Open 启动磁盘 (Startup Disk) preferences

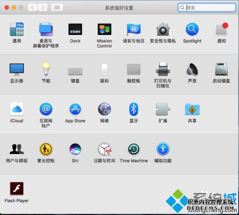pyautogui.click(x=221, y=69)
